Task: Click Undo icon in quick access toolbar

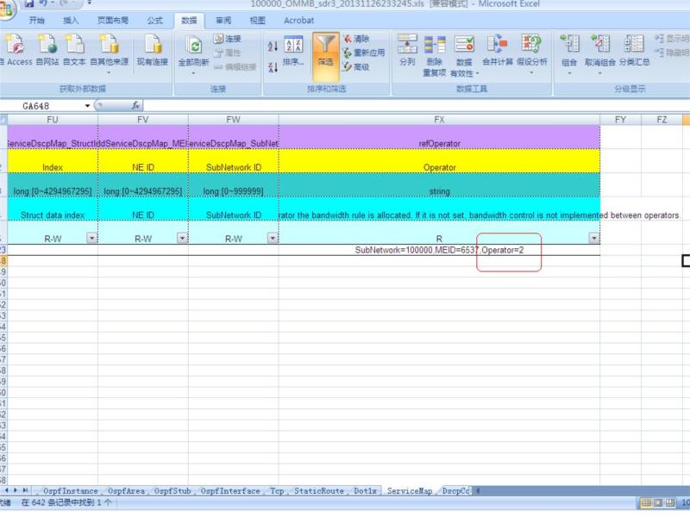Action: coord(44,4)
